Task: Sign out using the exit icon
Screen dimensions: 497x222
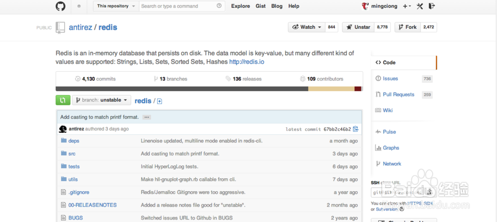Action: [431, 5]
